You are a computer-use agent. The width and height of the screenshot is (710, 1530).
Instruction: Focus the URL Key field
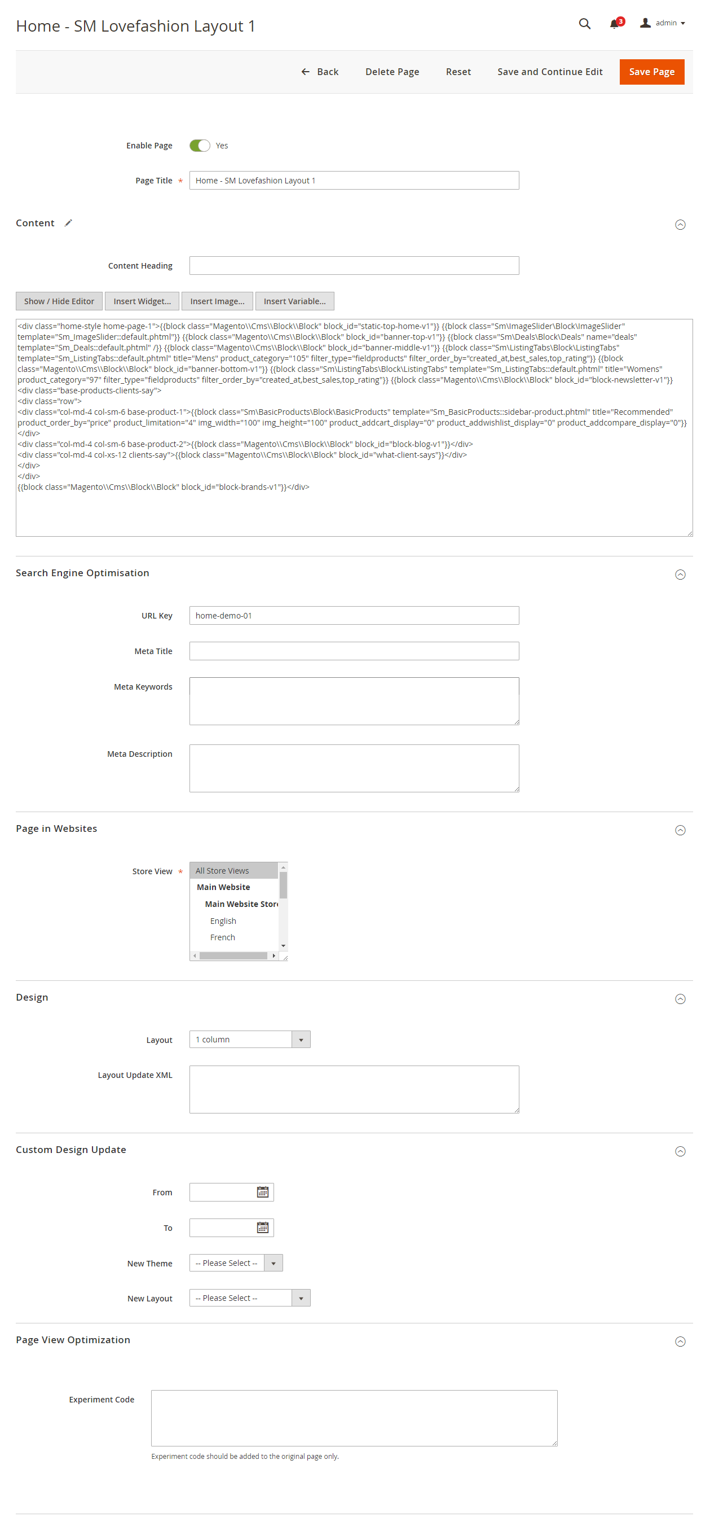pos(354,615)
